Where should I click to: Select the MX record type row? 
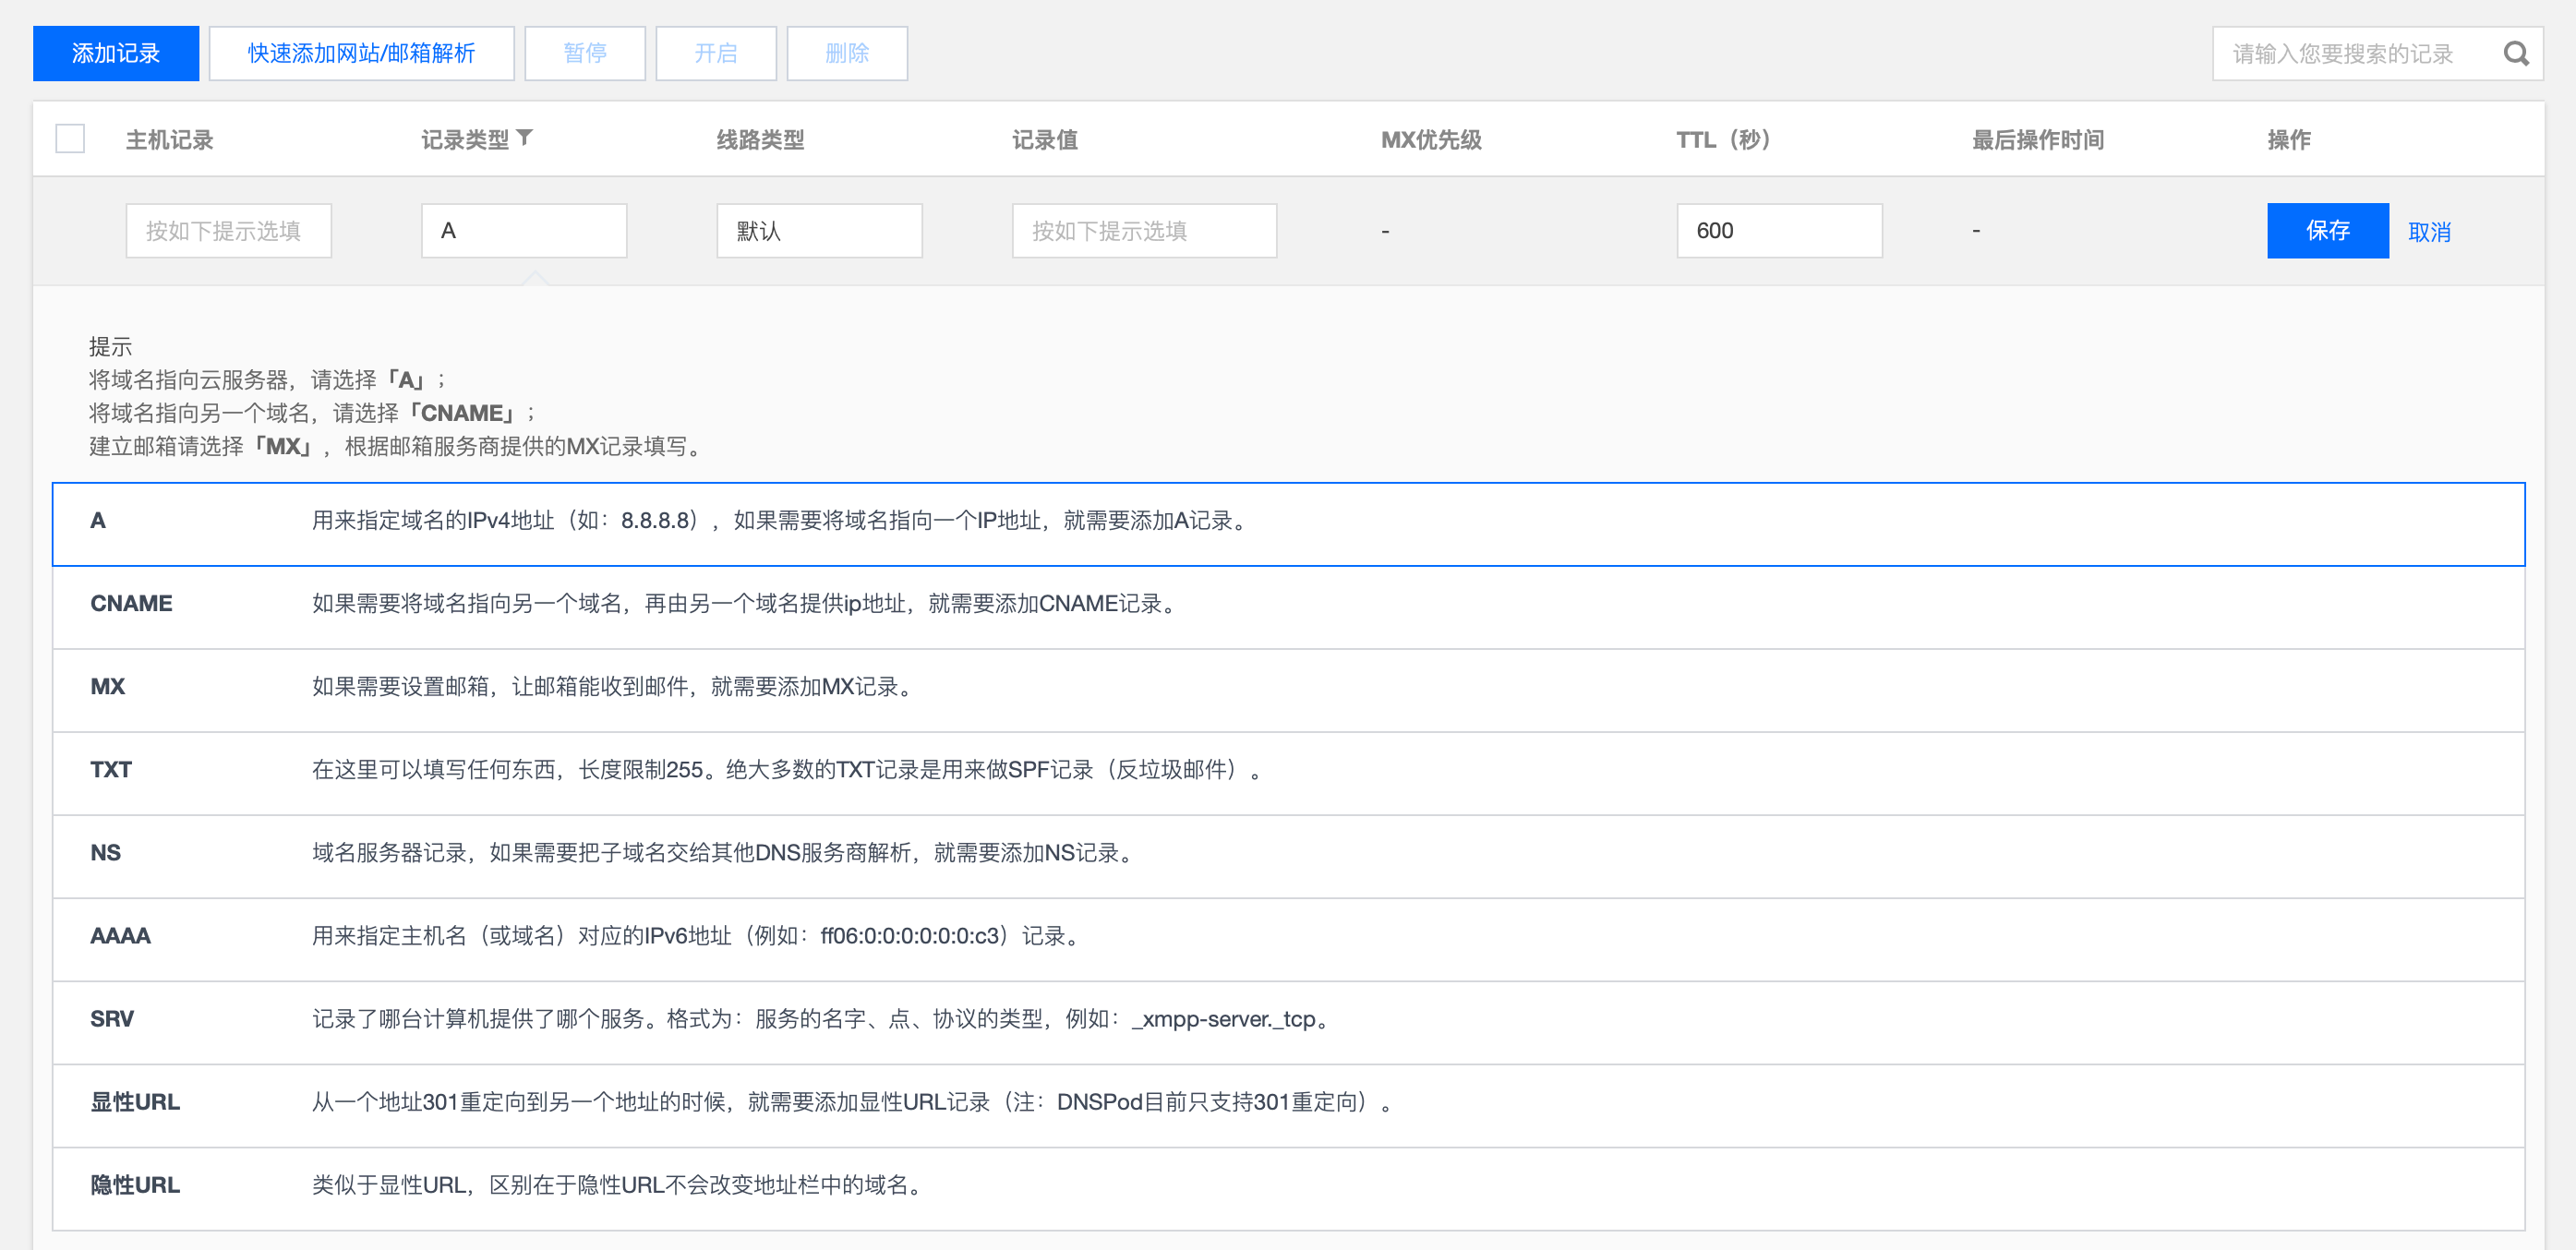tap(108, 687)
